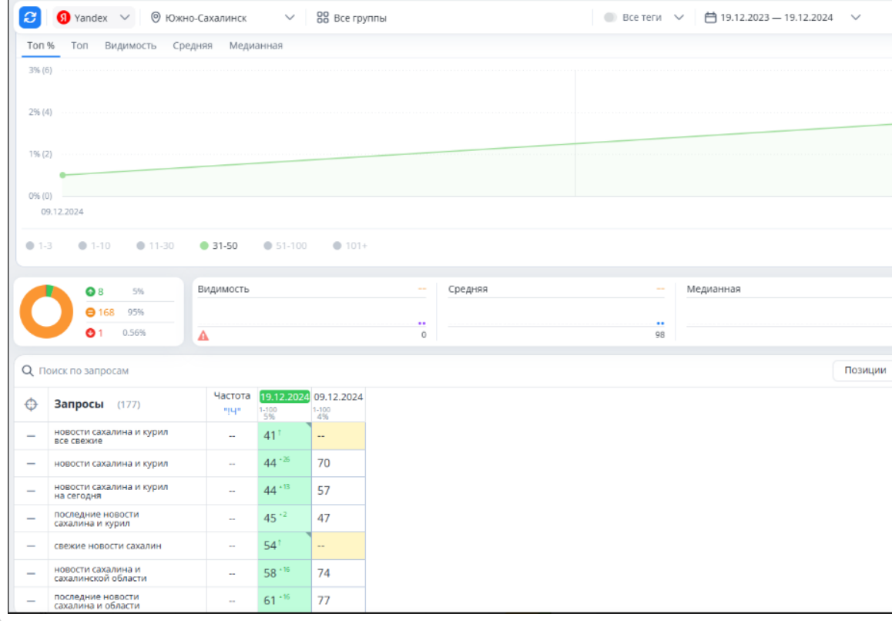Click the search magnifier icon
Screen dimensions: 892x621
(x=28, y=371)
